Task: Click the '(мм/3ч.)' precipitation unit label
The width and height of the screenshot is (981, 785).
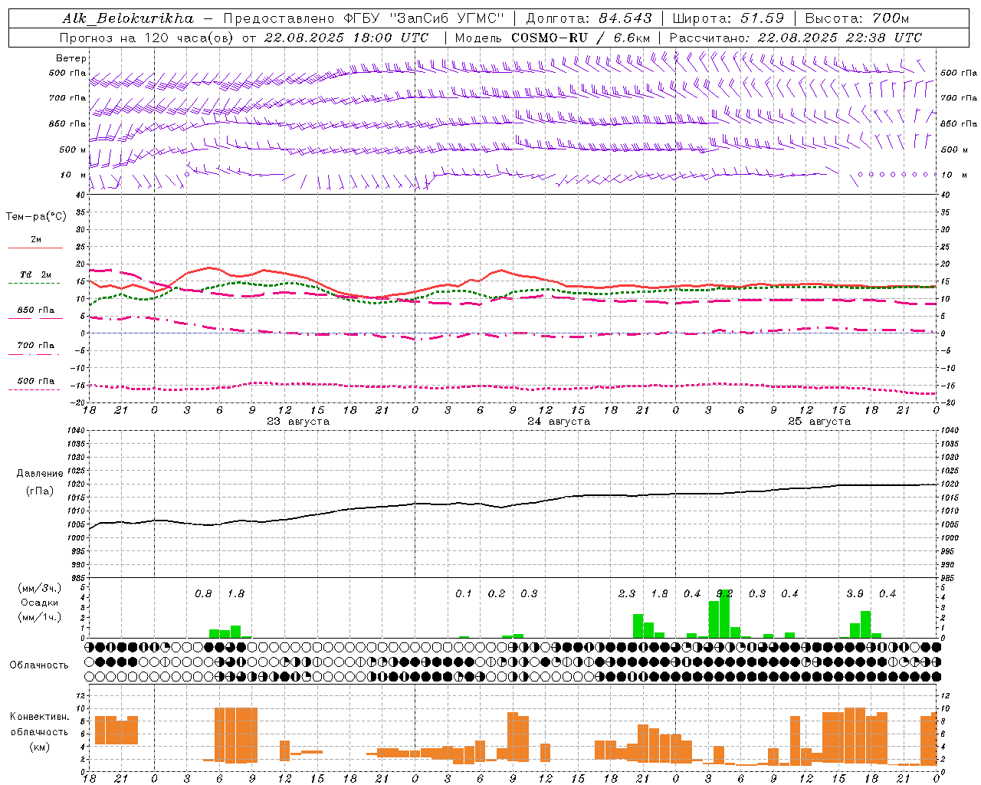Action: pos(38,588)
